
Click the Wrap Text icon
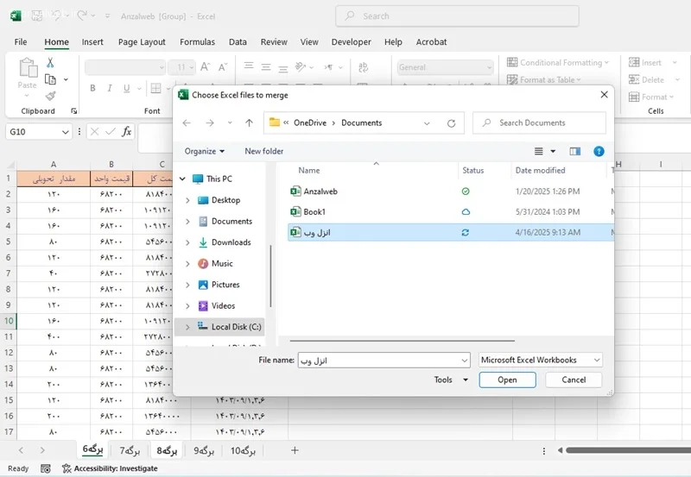(363, 67)
